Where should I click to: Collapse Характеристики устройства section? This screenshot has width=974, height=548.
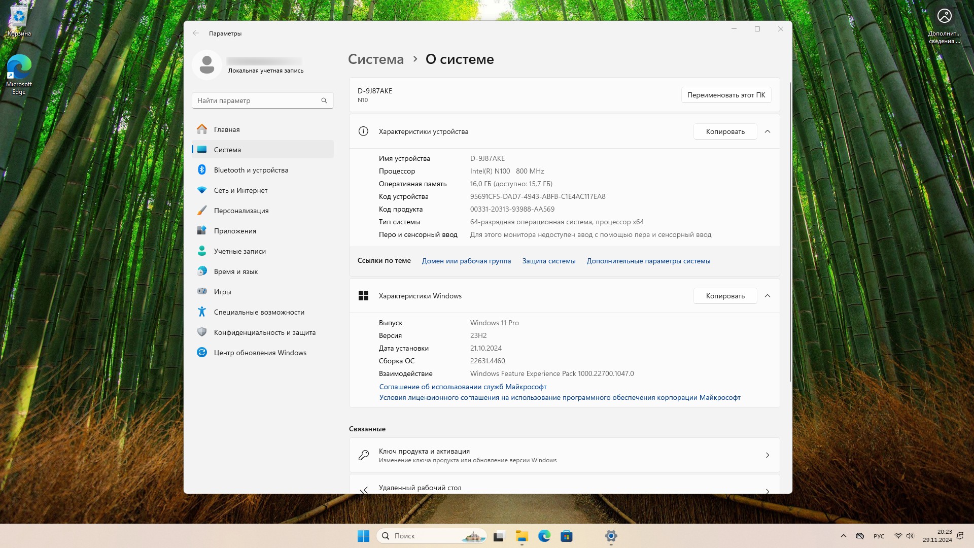click(768, 131)
